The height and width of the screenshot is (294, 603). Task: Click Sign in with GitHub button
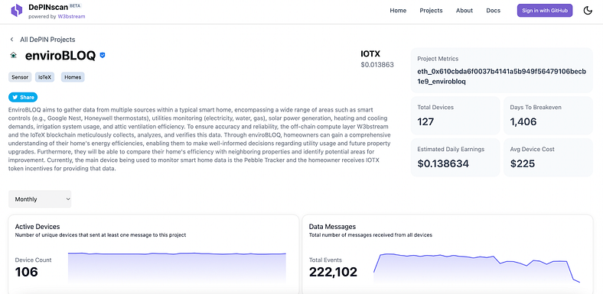point(545,11)
